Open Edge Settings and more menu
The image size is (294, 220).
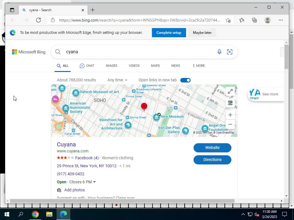point(281,20)
